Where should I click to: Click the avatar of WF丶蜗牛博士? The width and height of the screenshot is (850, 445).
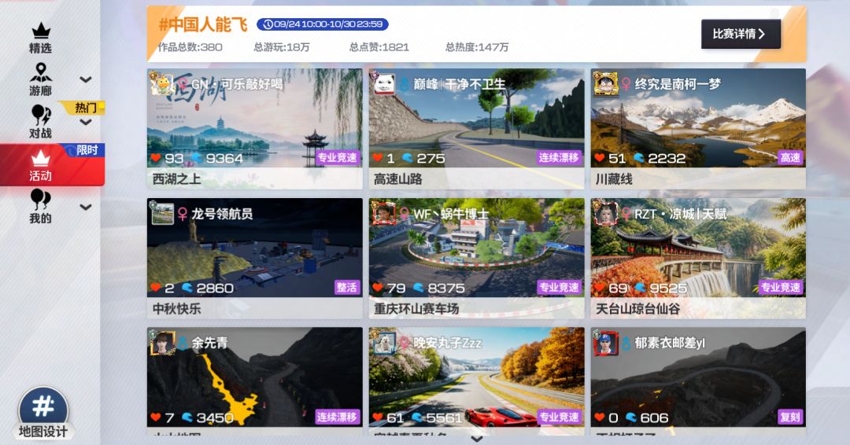[x=384, y=214]
